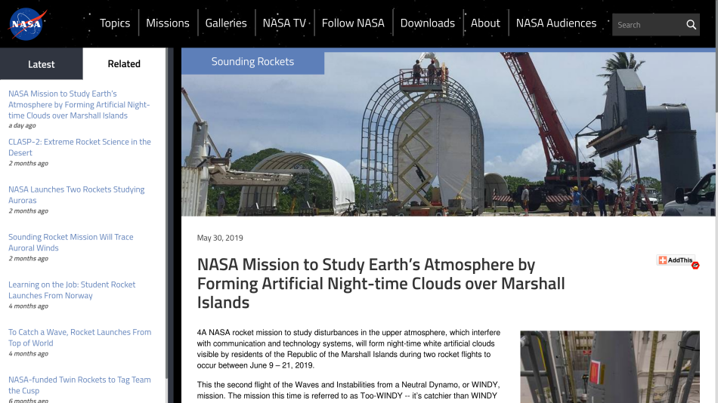Open NASA Launches Two Rockets Studying Auroras
This screenshot has height=403, width=718.
coord(76,195)
